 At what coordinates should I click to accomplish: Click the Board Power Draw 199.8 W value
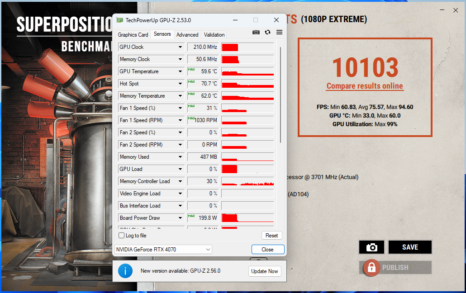(202, 218)
